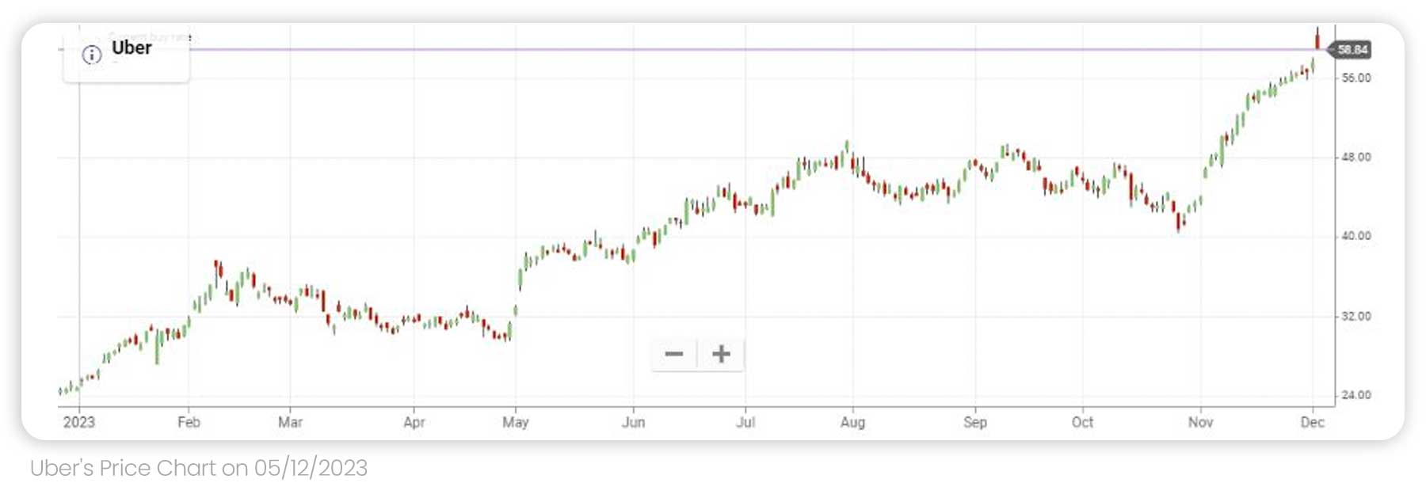Click the May label on the time axis
Image resolution: width=1426 pixels, height=498 pixels.
(515, 422)
